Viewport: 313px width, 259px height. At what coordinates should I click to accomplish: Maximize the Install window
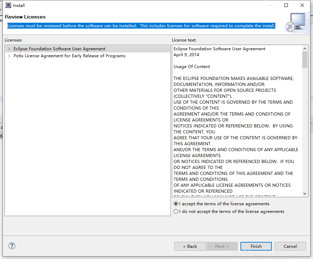(x=286, y=5)
